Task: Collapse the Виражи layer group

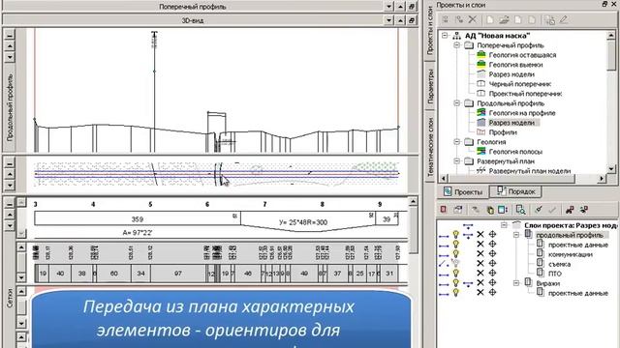Action: (516, 283)
